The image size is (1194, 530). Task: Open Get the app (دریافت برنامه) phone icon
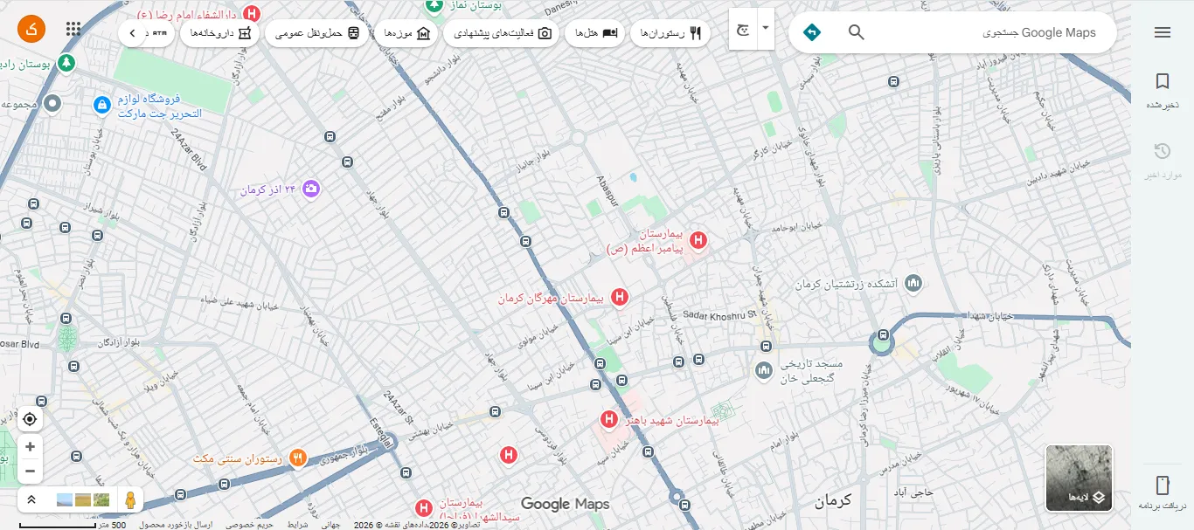(1162, 493)
